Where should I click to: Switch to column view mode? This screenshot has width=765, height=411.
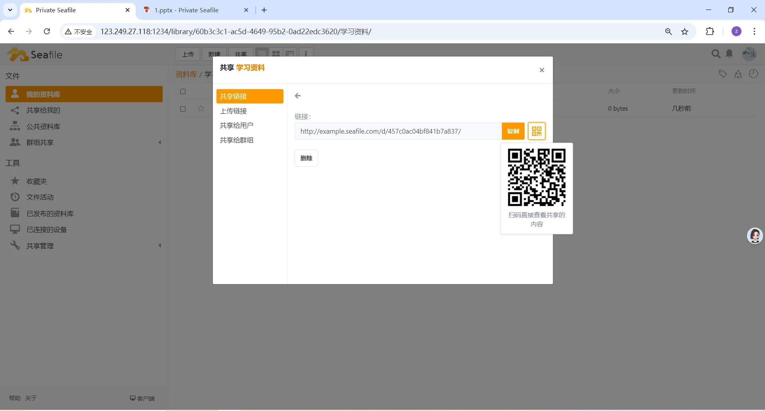[290, 54]
